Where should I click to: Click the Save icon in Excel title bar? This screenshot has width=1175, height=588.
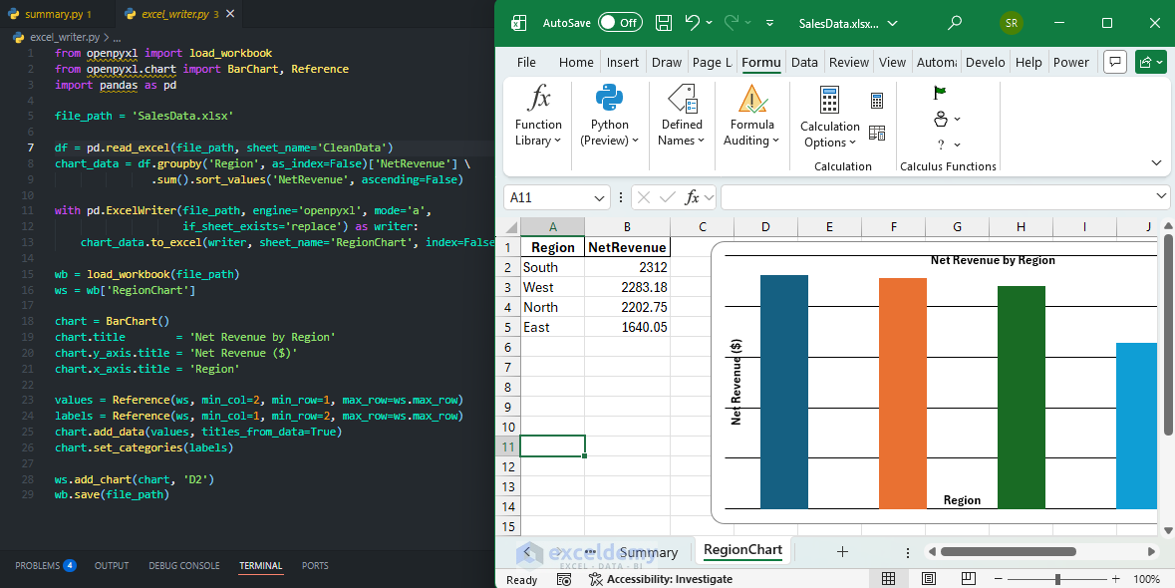[663, 23]
